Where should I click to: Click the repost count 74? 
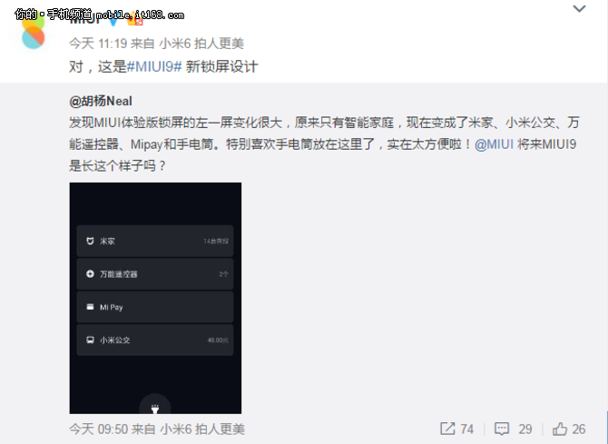tap(466, 429)
